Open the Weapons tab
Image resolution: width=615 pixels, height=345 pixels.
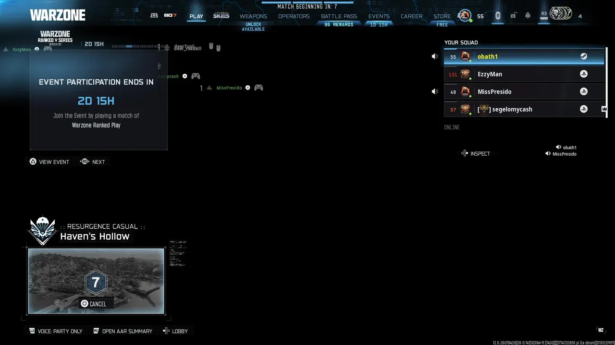[x=253, y=16]
